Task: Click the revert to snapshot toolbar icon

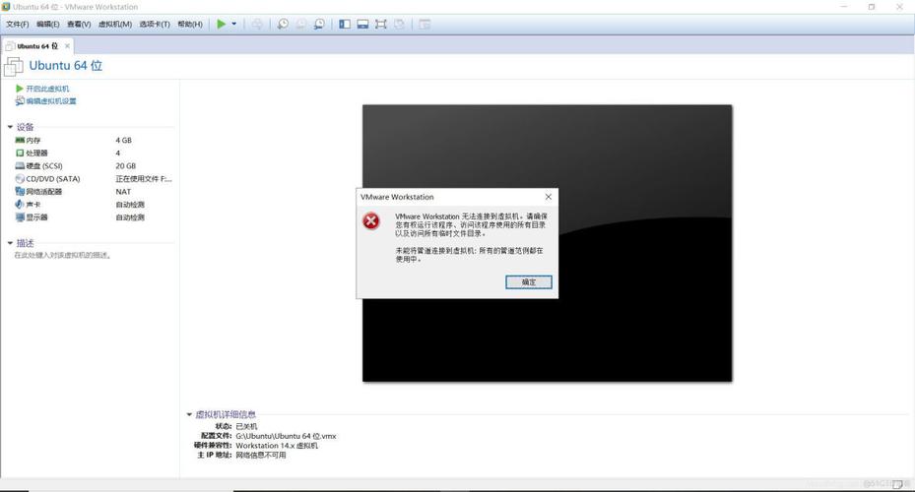Action: [301, 24]
